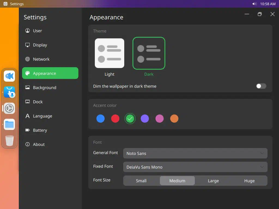Click the 10:58 AM clock in top bar
The width and height of the screenshot is (279, 209).
coord(268,4)
